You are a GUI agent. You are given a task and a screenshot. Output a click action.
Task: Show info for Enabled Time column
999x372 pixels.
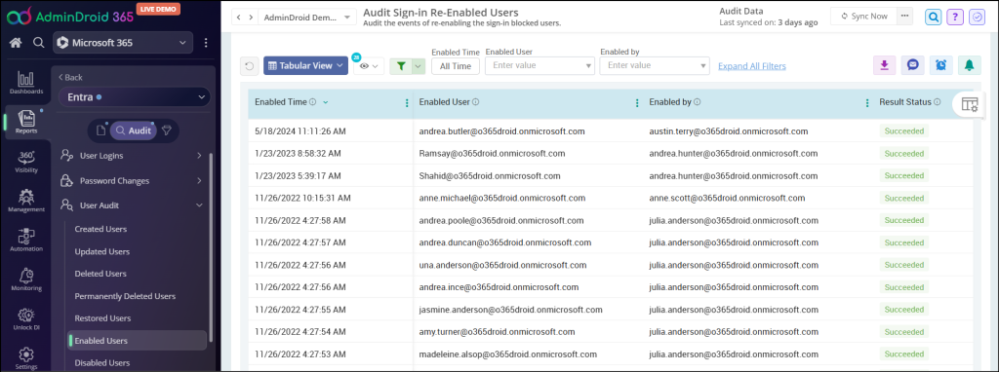[x=313, y=101]
